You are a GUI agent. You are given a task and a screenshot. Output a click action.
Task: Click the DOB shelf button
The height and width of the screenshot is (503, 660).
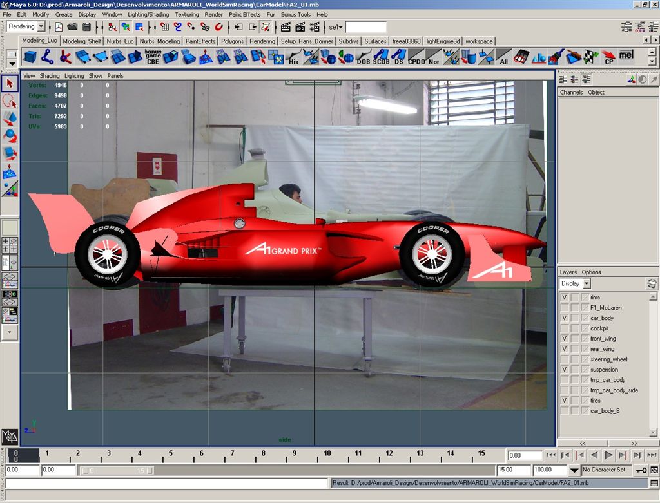tap(364, 57)
